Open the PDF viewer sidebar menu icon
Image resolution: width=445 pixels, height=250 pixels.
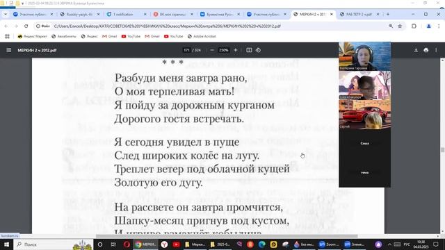point(9,50)
